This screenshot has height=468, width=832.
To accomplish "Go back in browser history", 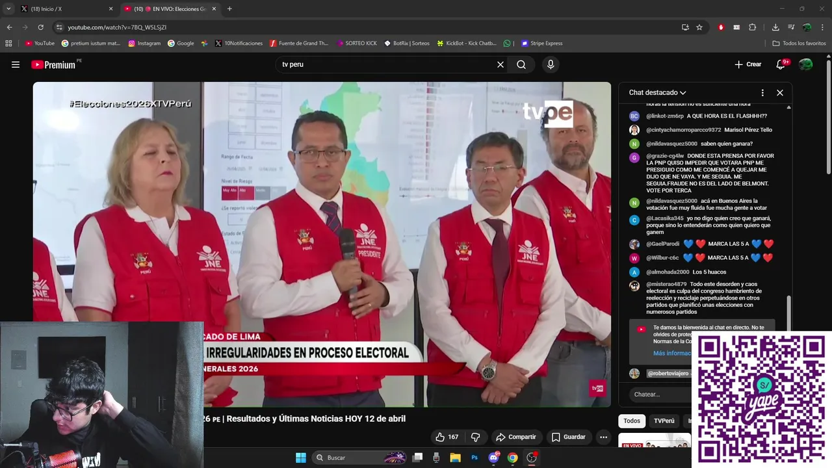I will 9,27.
